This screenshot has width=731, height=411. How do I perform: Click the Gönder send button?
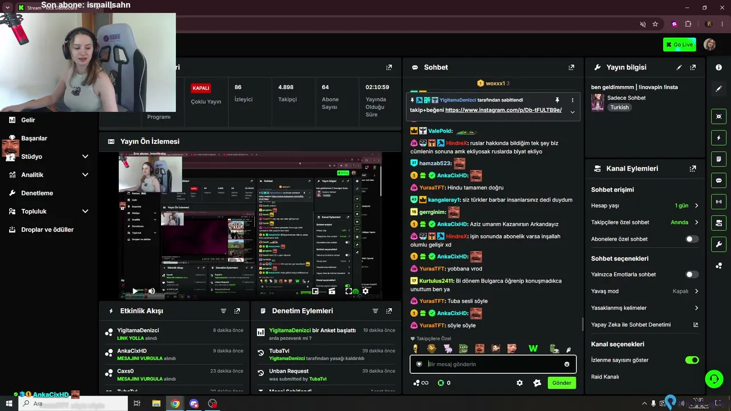561,383
